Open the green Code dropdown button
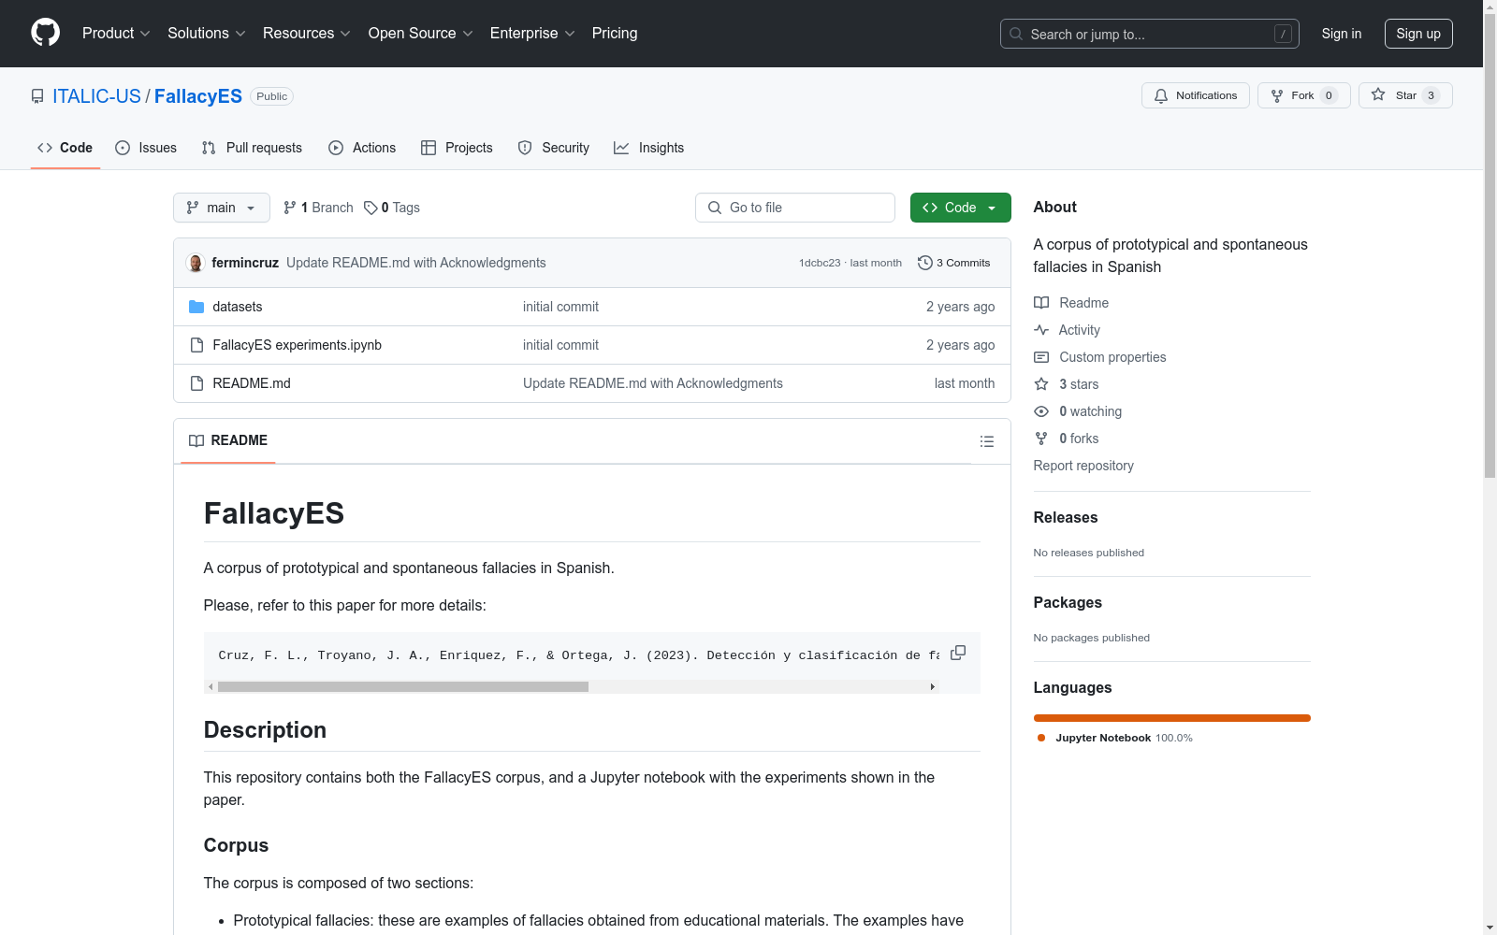 click(960, 208)
